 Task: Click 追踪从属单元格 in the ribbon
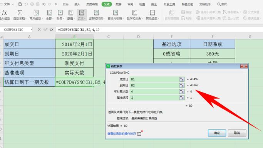tap(208, 18)
